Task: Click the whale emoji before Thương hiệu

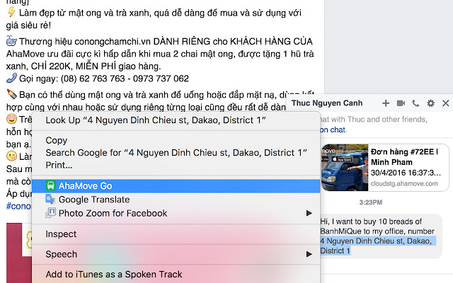Action: 11,41
